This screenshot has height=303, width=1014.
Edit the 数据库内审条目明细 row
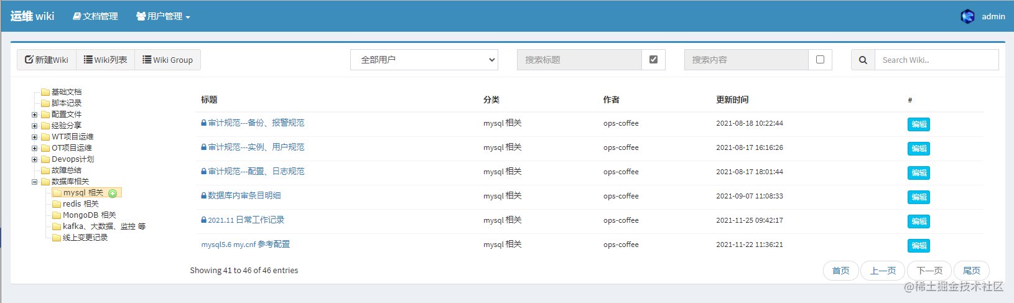pyautogui.click(x=919, y=197)
